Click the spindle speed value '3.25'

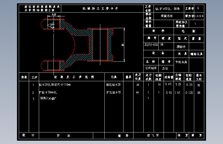(x=178, y=84)
